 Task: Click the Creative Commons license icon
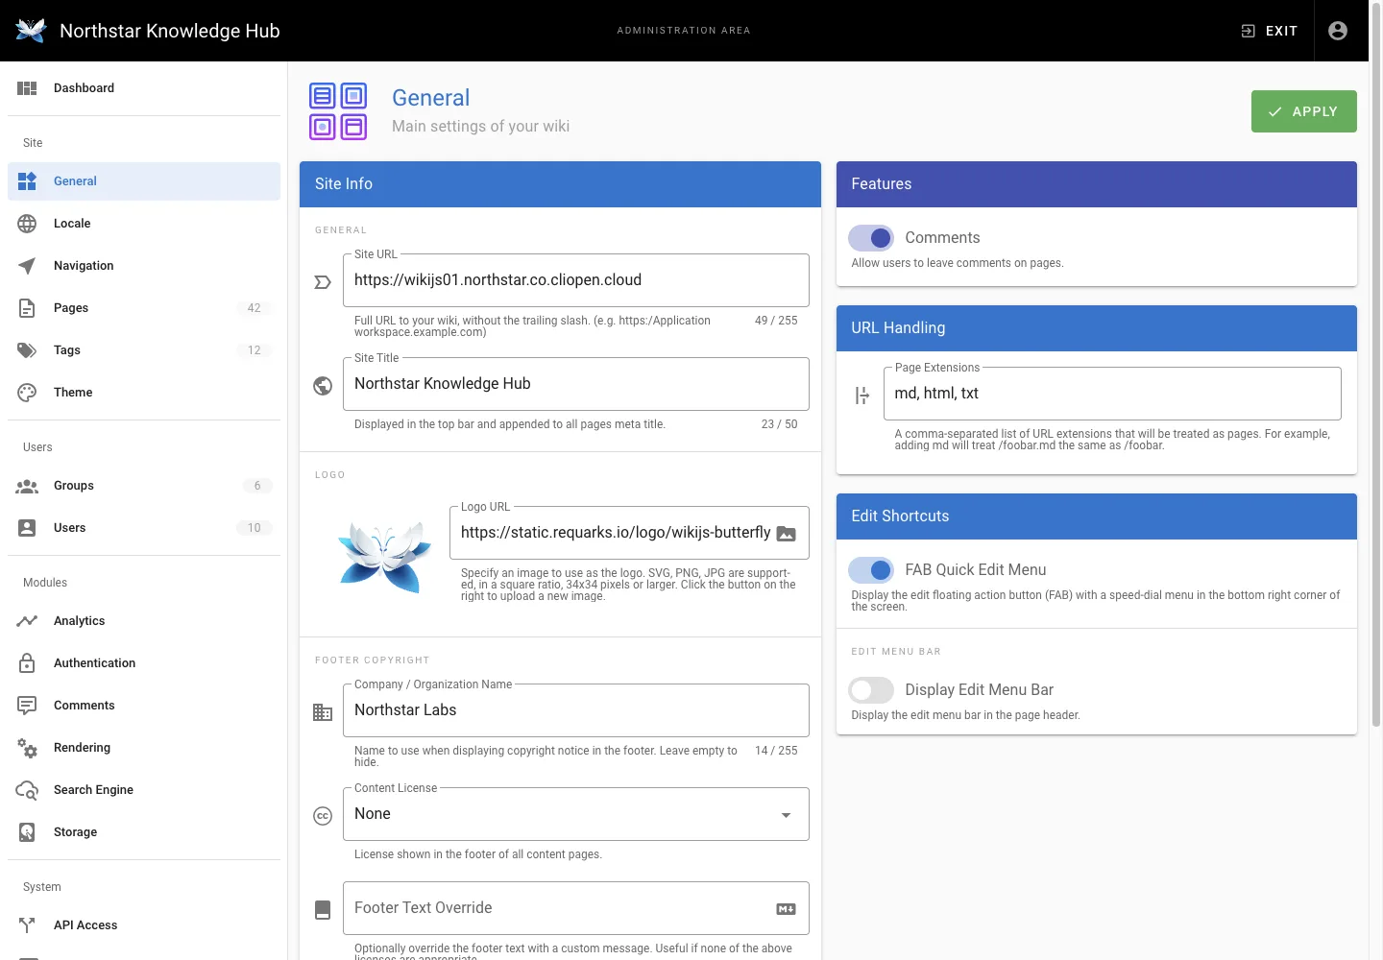click(x=323, y=816)
